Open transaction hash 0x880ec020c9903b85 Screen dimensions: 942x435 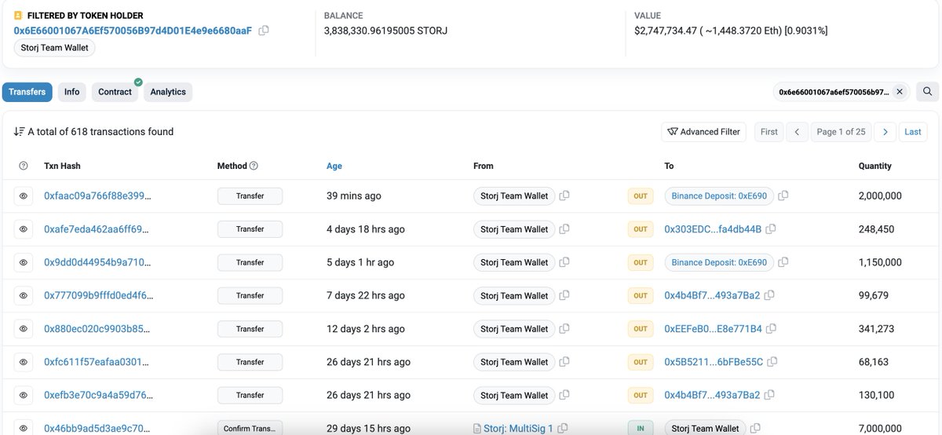click(x=99, y=329)
